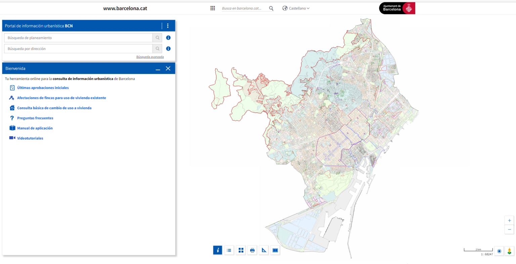This screenshot has height=264, width=516.
Task: Click the geolocation target icon
Action: [x=499, y=251]
